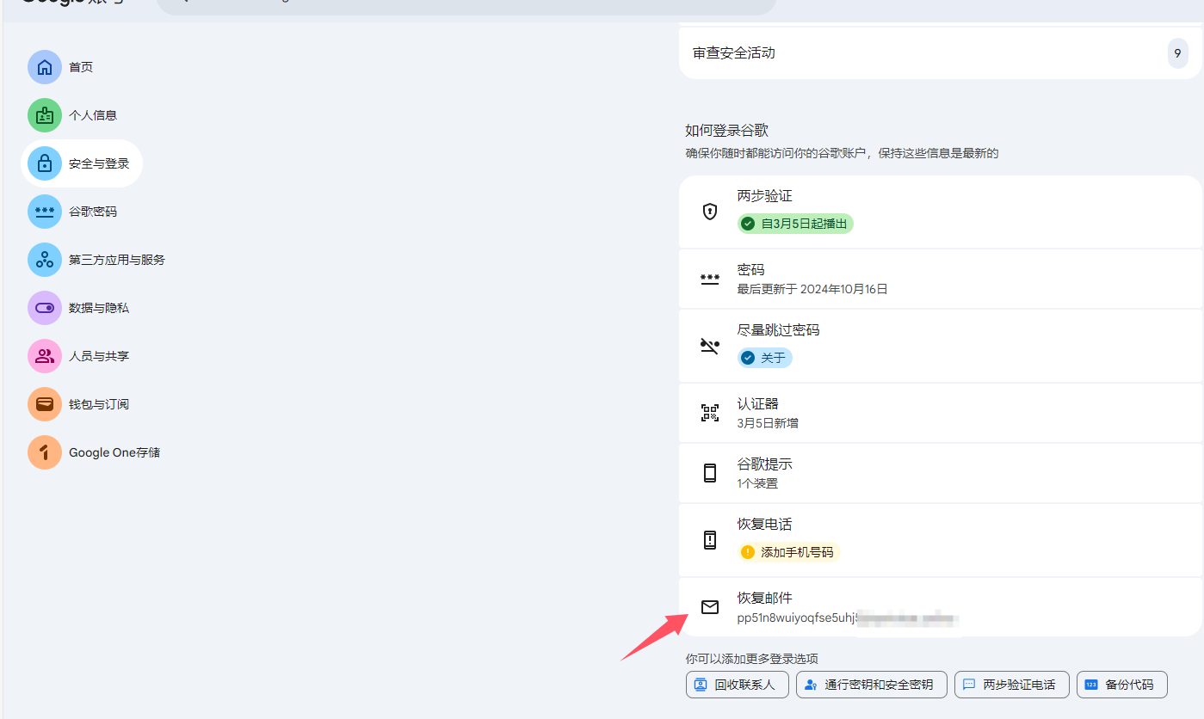Click the shield icon beside 两步验证
Screen dimensions: 1204x719
tap(710, 212)
